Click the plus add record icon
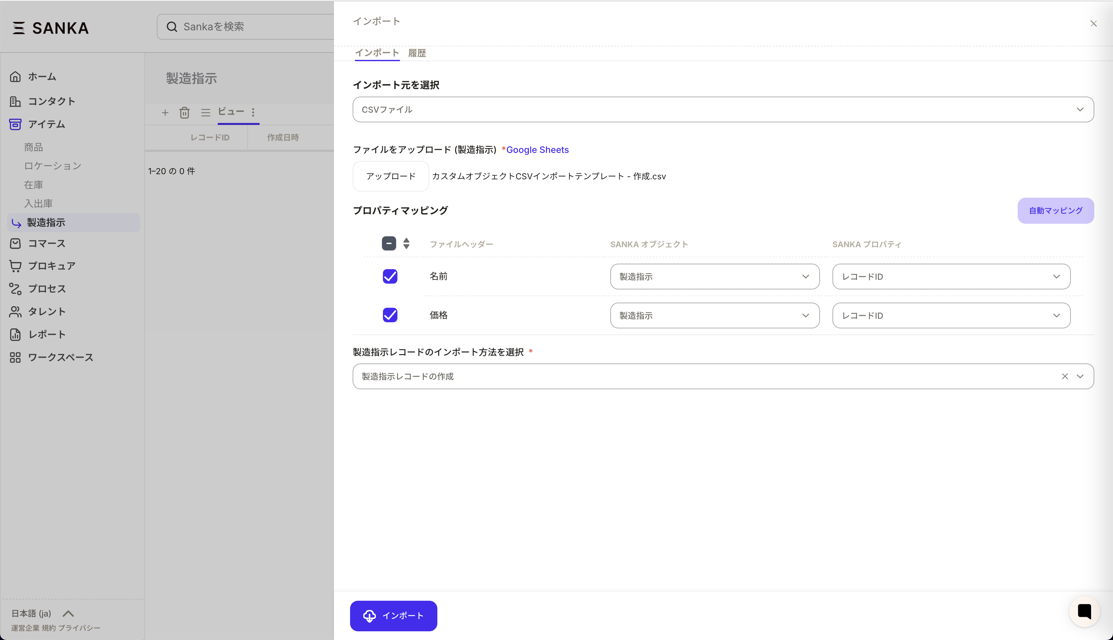This screenshot has height=640, width=1113. point(165,113)
